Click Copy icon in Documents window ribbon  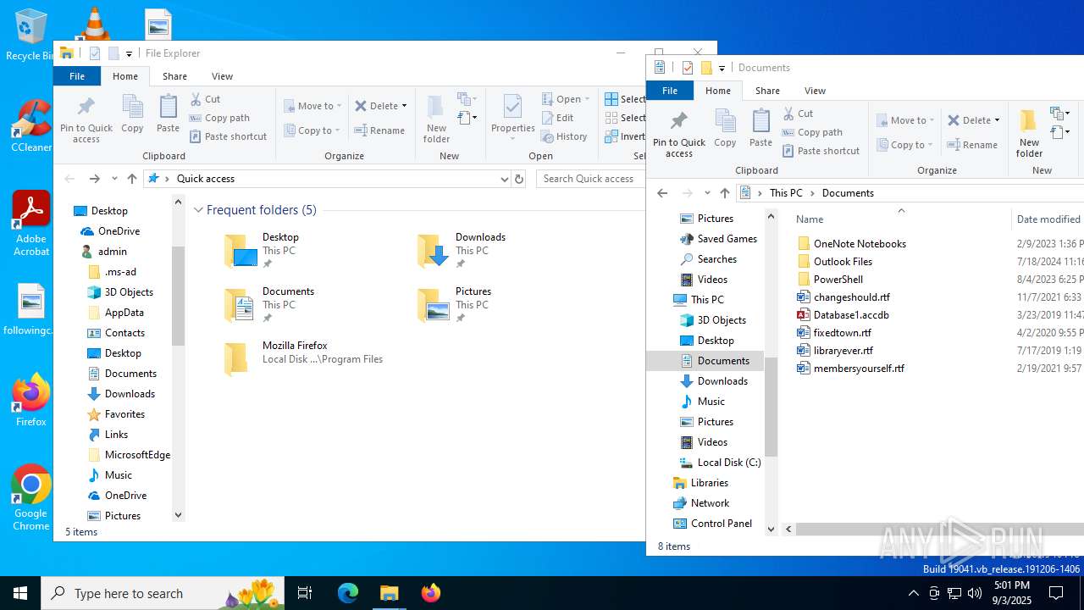click(x=725, y=129)
